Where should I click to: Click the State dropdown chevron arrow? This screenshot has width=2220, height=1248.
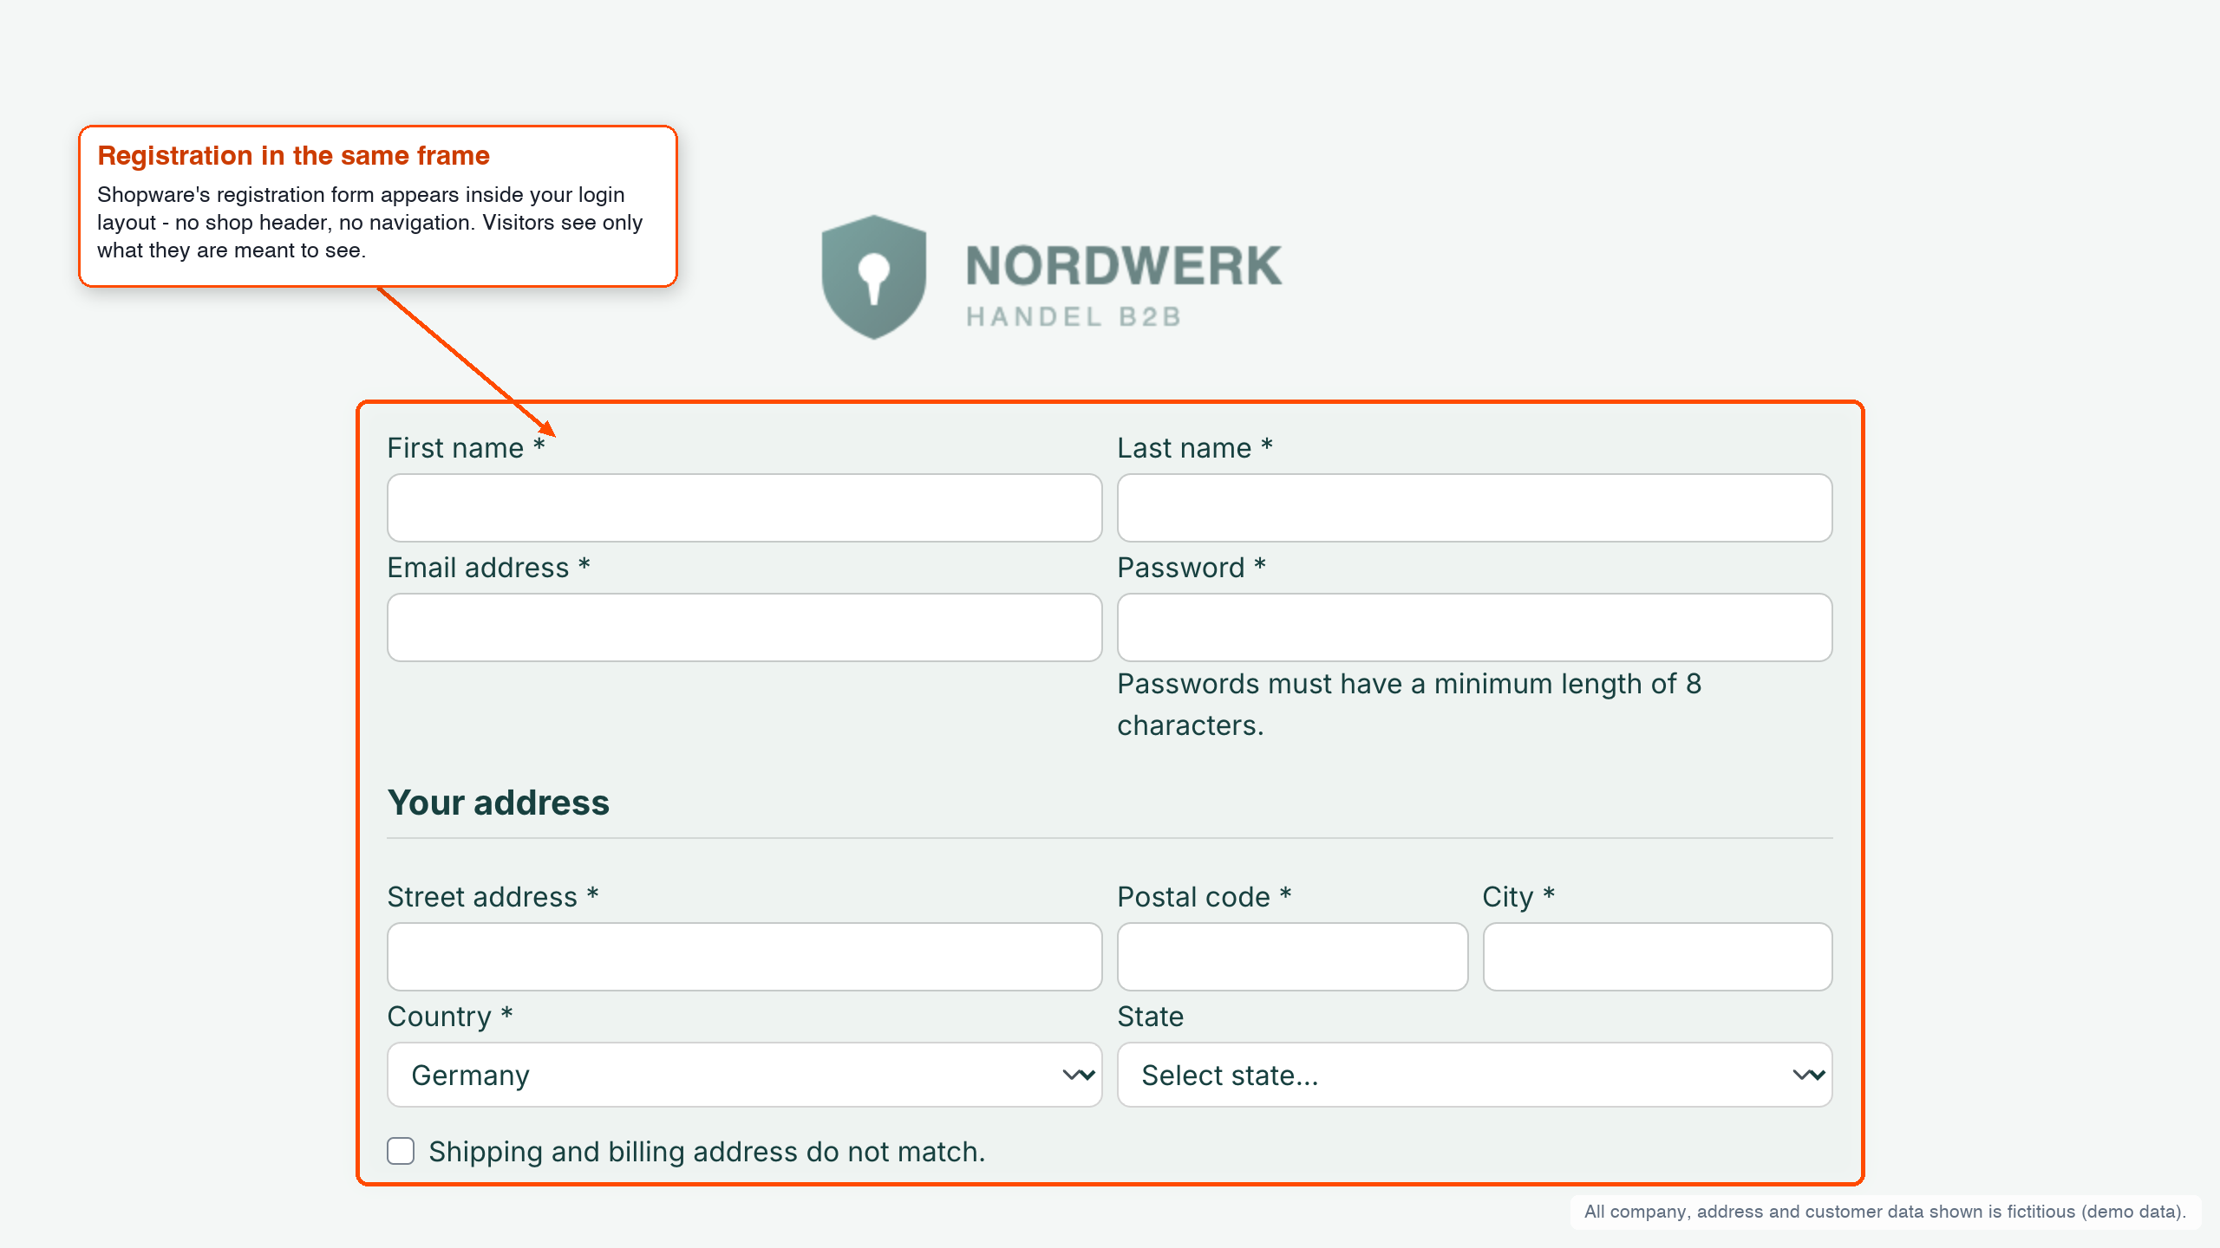pyautogui.click(x=1809, y=1075)
